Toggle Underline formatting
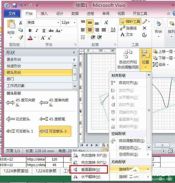This screenshot has width=175, height=183. click(44, 31)
